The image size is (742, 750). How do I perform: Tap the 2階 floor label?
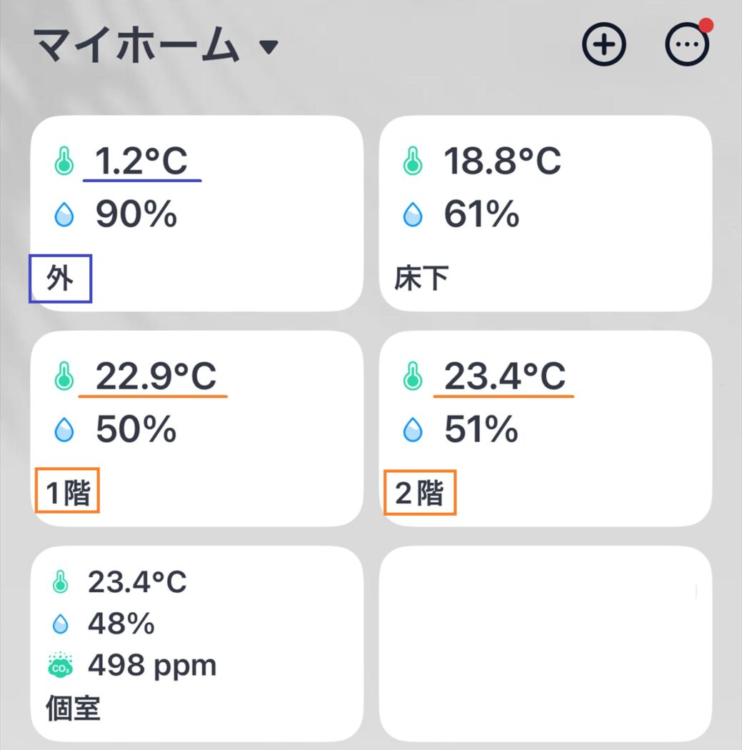tap(420, 492)
